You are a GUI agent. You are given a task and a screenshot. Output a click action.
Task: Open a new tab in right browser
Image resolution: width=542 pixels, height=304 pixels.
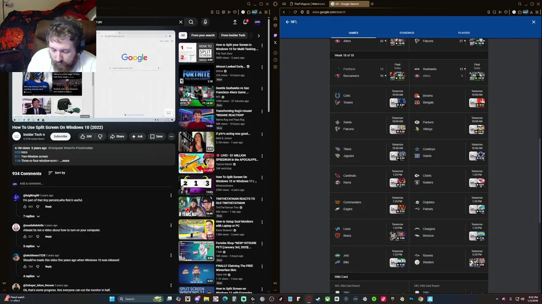[372, 4]
